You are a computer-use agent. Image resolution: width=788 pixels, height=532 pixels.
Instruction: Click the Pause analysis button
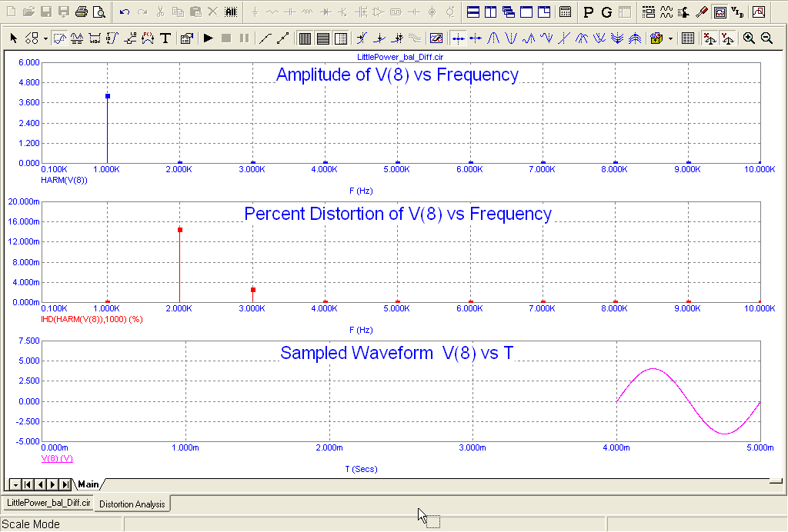coord(244,38)
